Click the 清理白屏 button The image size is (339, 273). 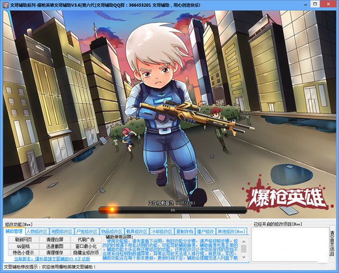[x=55, y=240]
